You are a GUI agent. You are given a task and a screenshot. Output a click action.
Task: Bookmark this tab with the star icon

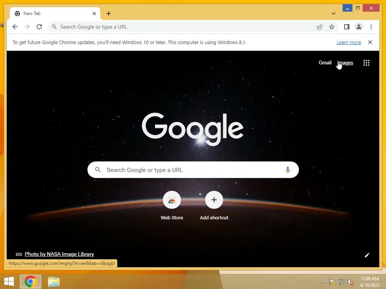332,27
